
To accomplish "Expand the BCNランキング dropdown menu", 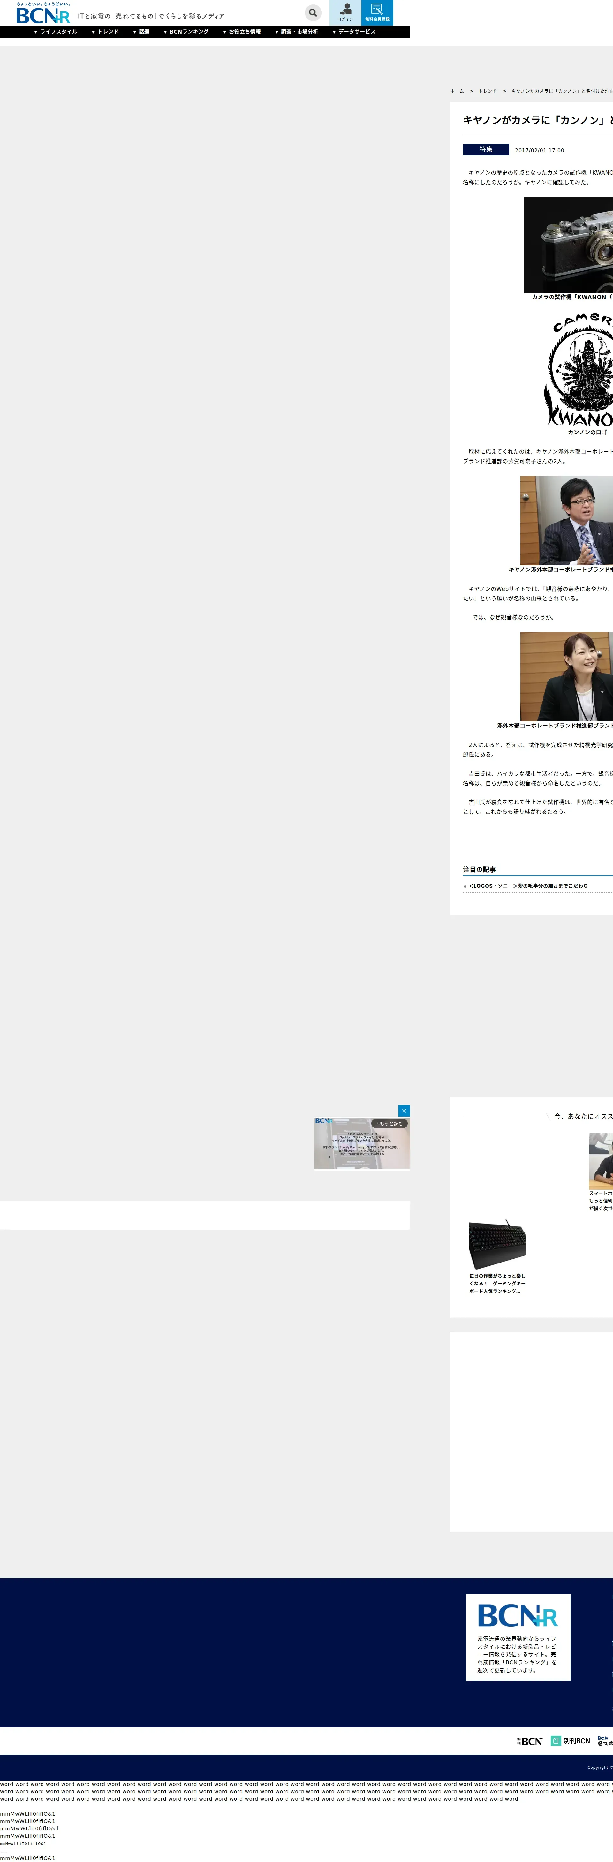I will [186, 32].
